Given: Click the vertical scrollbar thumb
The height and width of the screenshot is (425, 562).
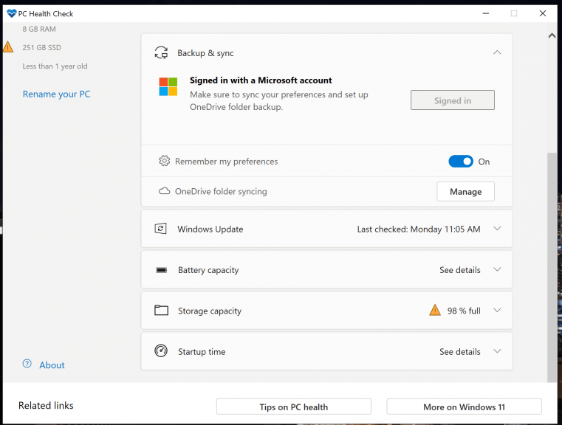Looking at the screenshot, I should point(552,267).
